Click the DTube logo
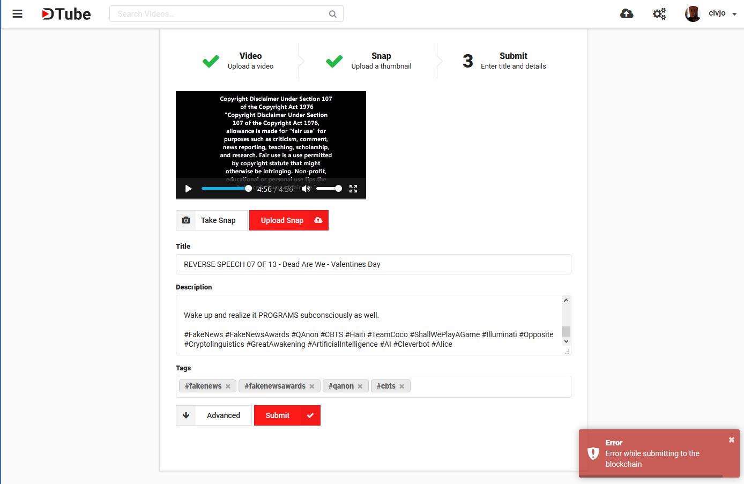 65,14
